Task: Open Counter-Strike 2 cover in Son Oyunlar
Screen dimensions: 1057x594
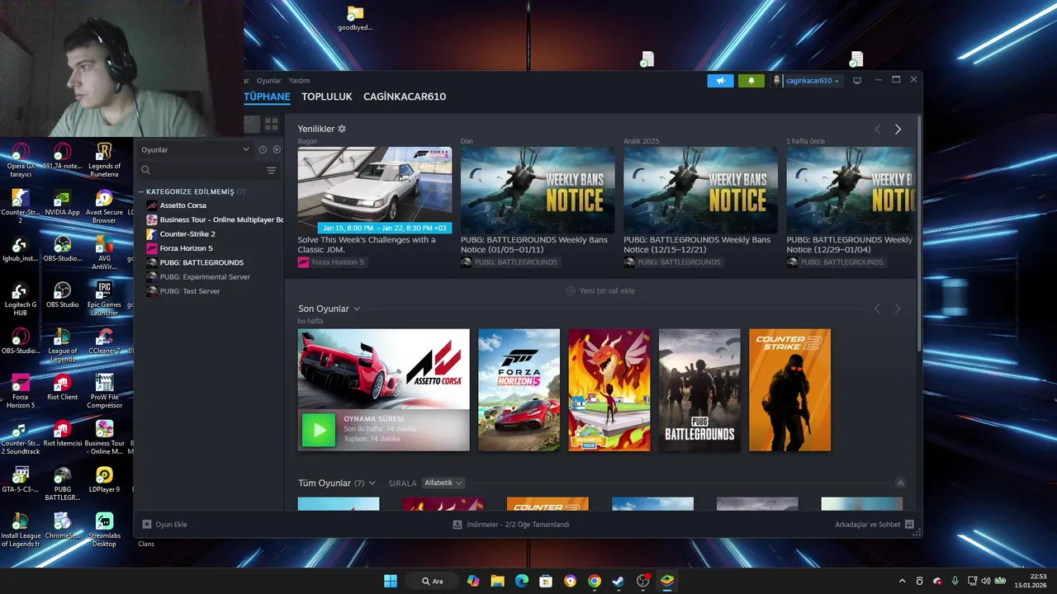Action: point(789,390)
